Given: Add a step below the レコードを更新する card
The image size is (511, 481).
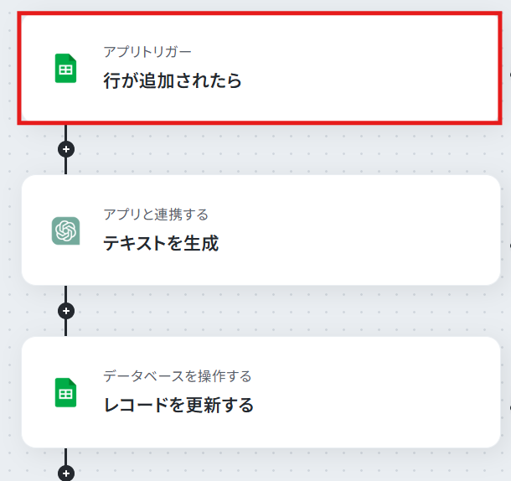Looking at the screenshot, I should click(x=66, y=473).
